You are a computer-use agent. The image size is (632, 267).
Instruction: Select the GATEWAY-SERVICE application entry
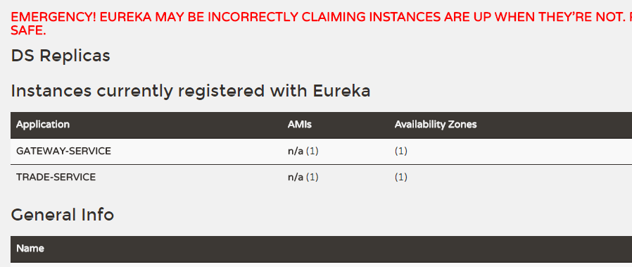63,151
